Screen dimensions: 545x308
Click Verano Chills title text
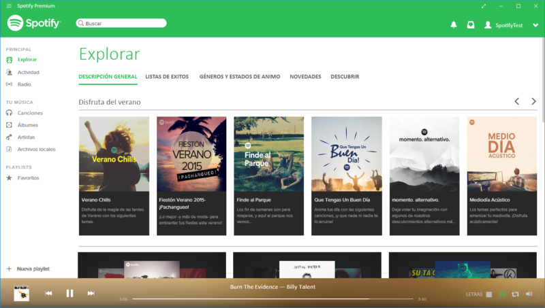96,200
